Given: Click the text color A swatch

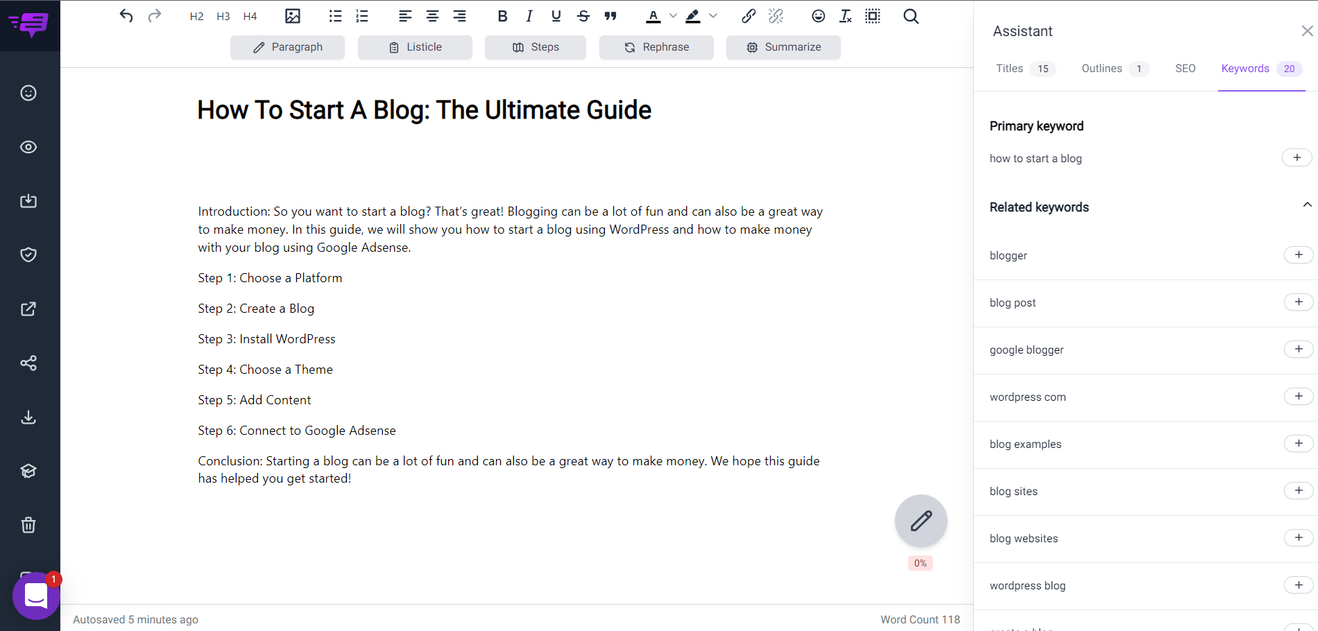Looking at the screenshot, I should pyautogui.click(x=653, y=16).
